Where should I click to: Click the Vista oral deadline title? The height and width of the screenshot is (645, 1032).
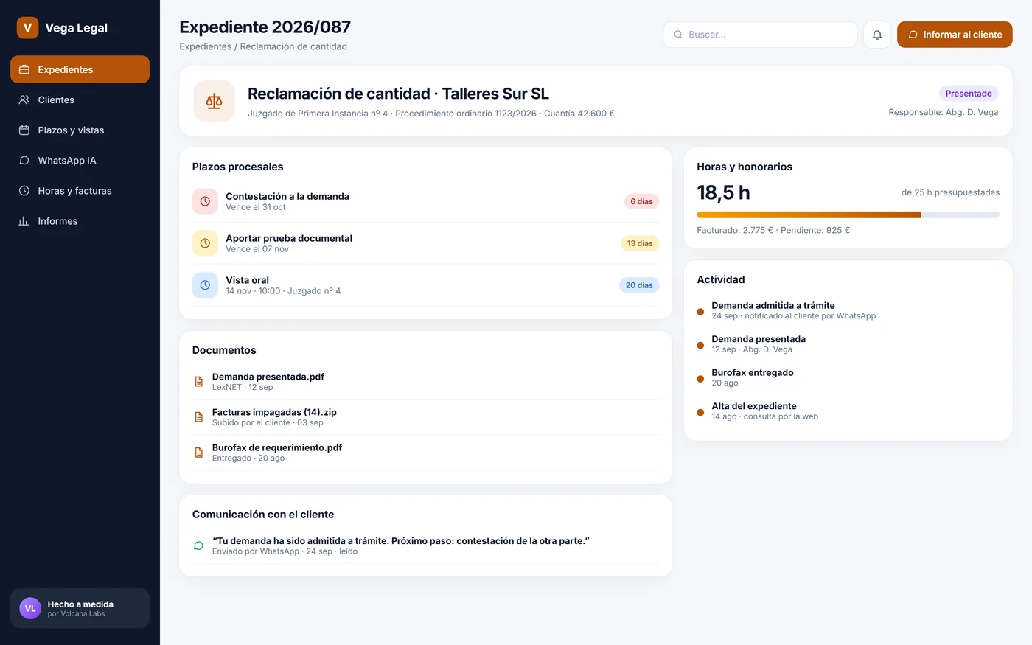[247, 280]
